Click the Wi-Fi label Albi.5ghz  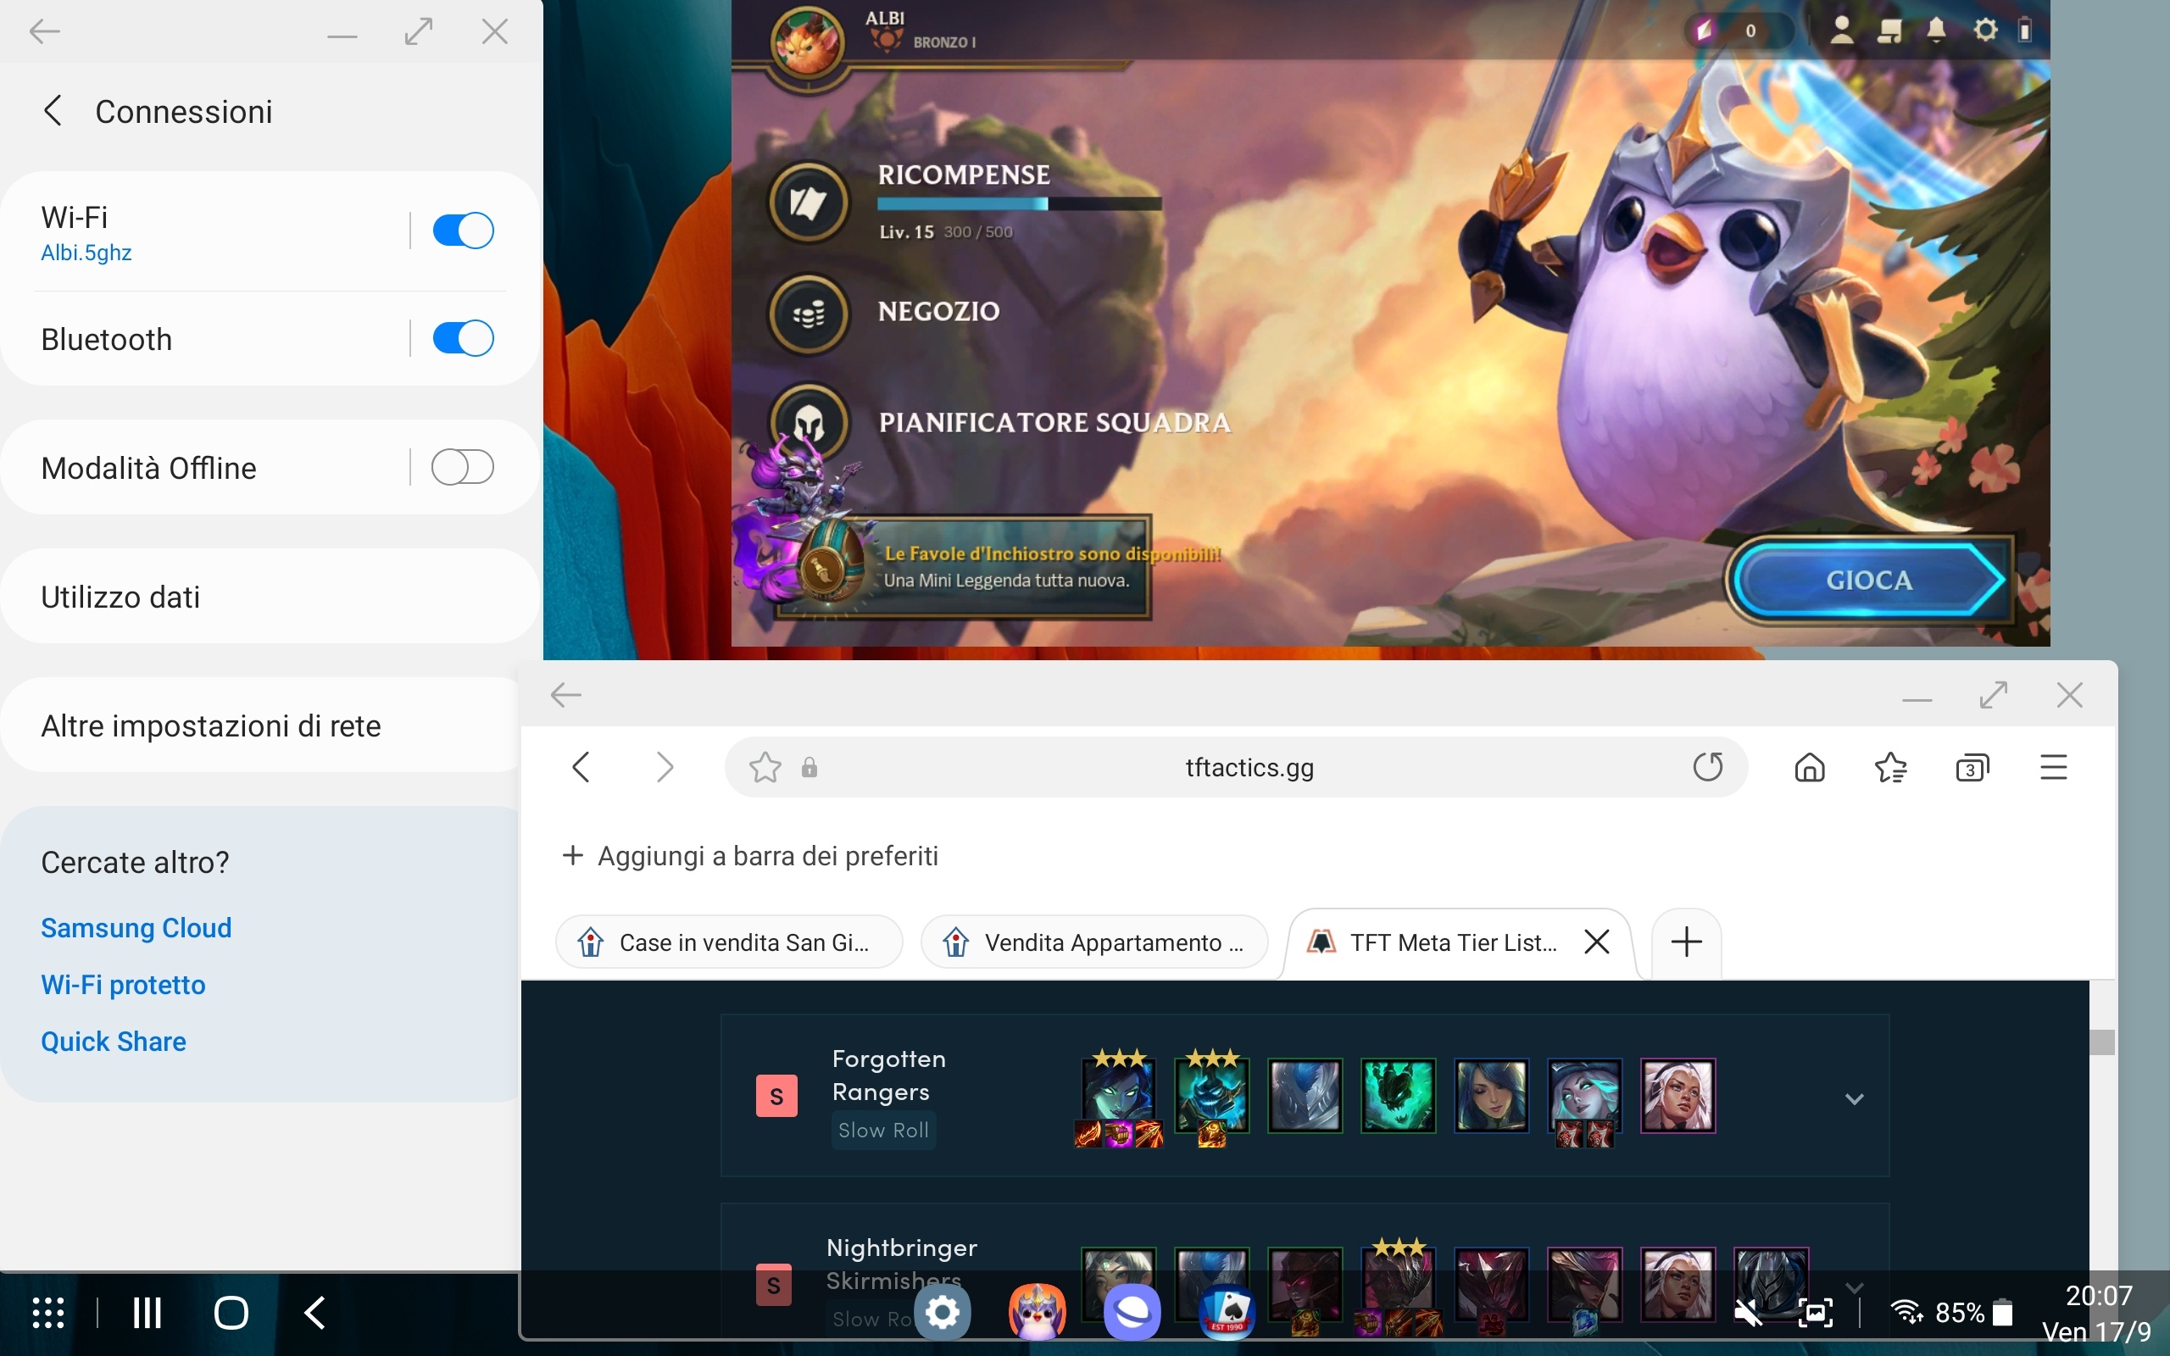point(86,253)
